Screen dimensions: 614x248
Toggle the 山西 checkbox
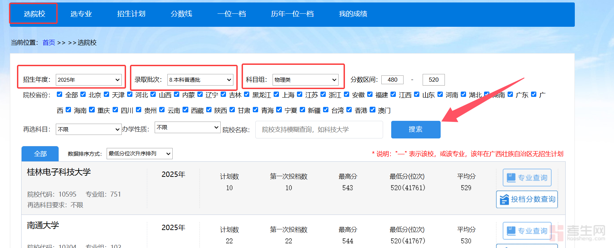tap(153, 94)
